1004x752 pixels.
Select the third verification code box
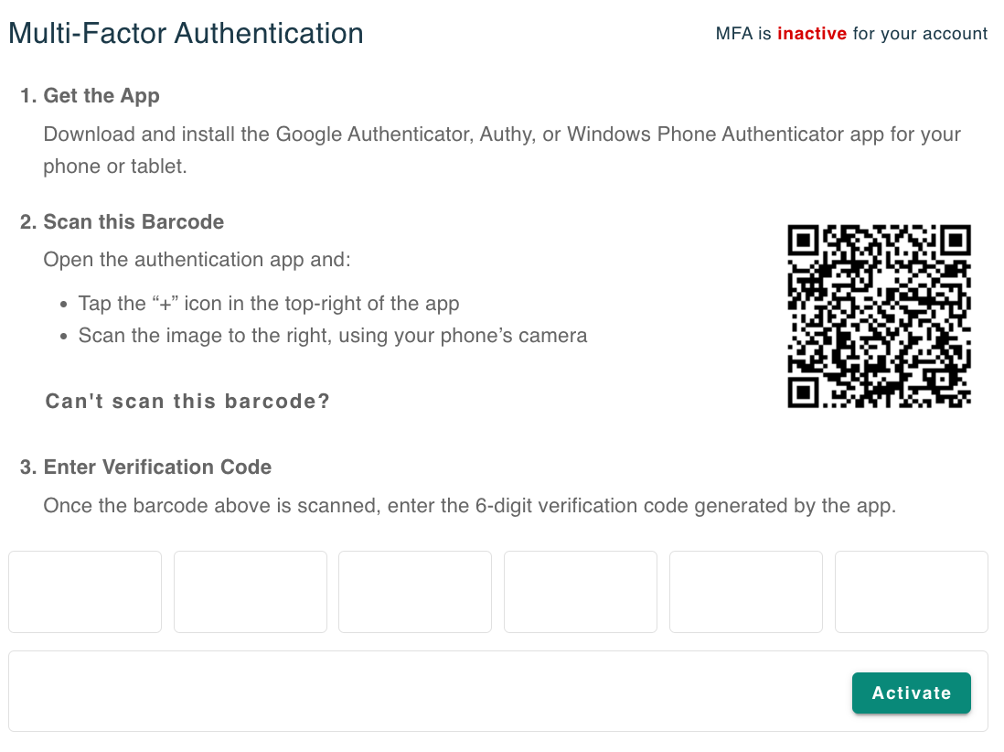coord(415,591)
